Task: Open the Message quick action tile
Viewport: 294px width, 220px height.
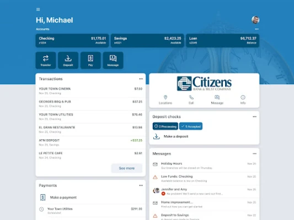Action: coord(113,61)
